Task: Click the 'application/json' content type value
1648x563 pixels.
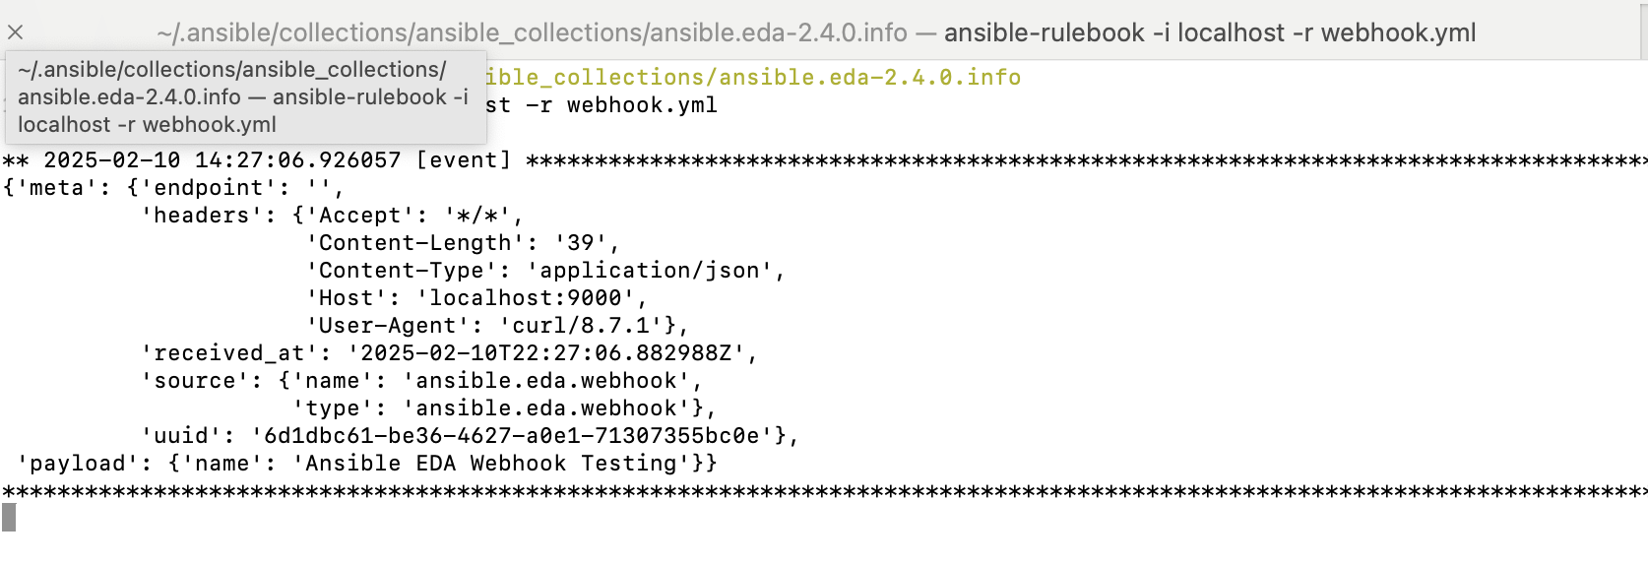Action: 650,270
